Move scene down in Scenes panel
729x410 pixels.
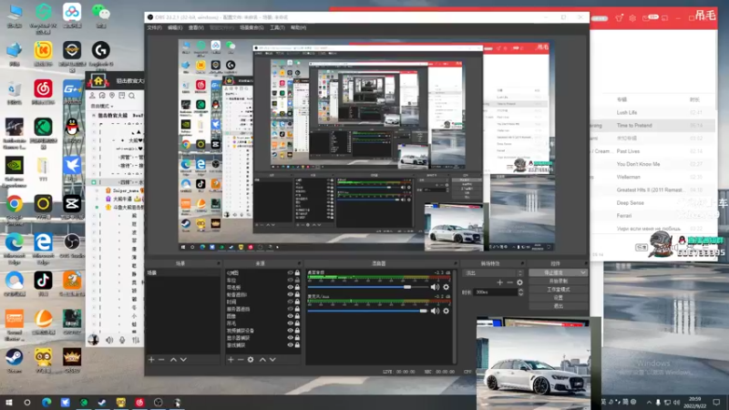tap(184, 359)
